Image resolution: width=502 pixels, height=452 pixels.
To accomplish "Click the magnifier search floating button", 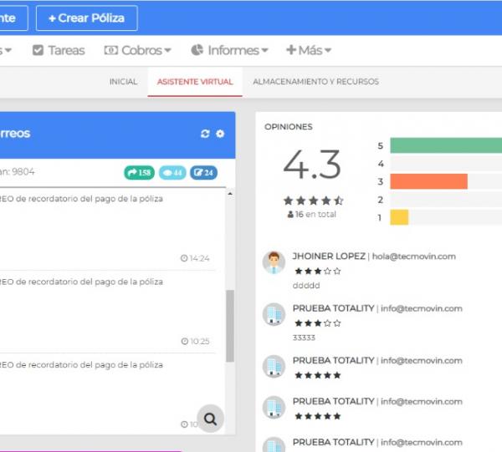I will 210,419.
